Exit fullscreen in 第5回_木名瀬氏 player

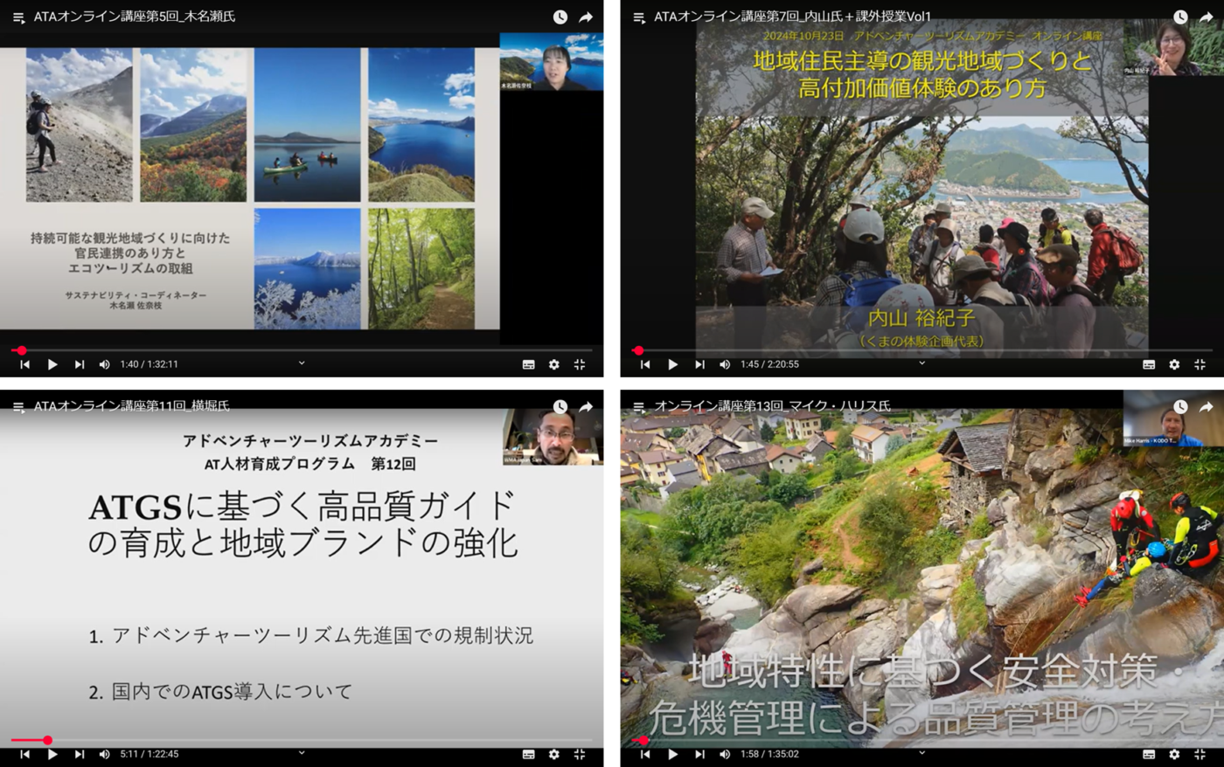(x=580, y=364)
